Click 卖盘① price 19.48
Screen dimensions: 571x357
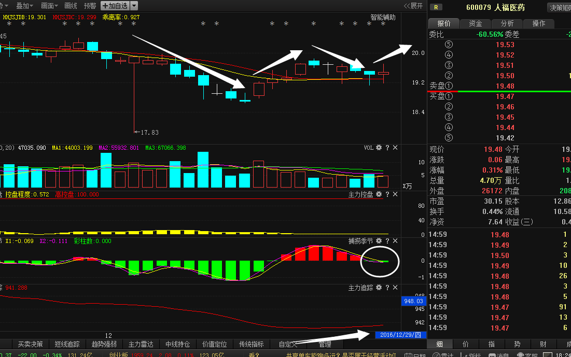coord(505,86)
